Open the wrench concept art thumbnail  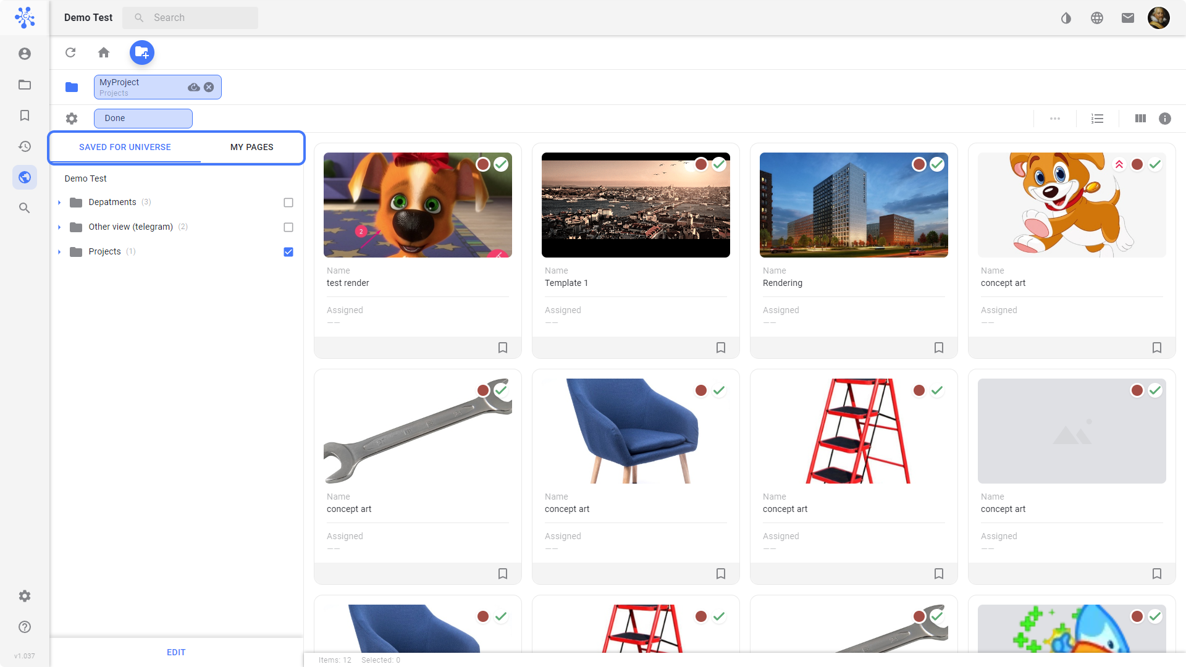(x=418, y=431)
